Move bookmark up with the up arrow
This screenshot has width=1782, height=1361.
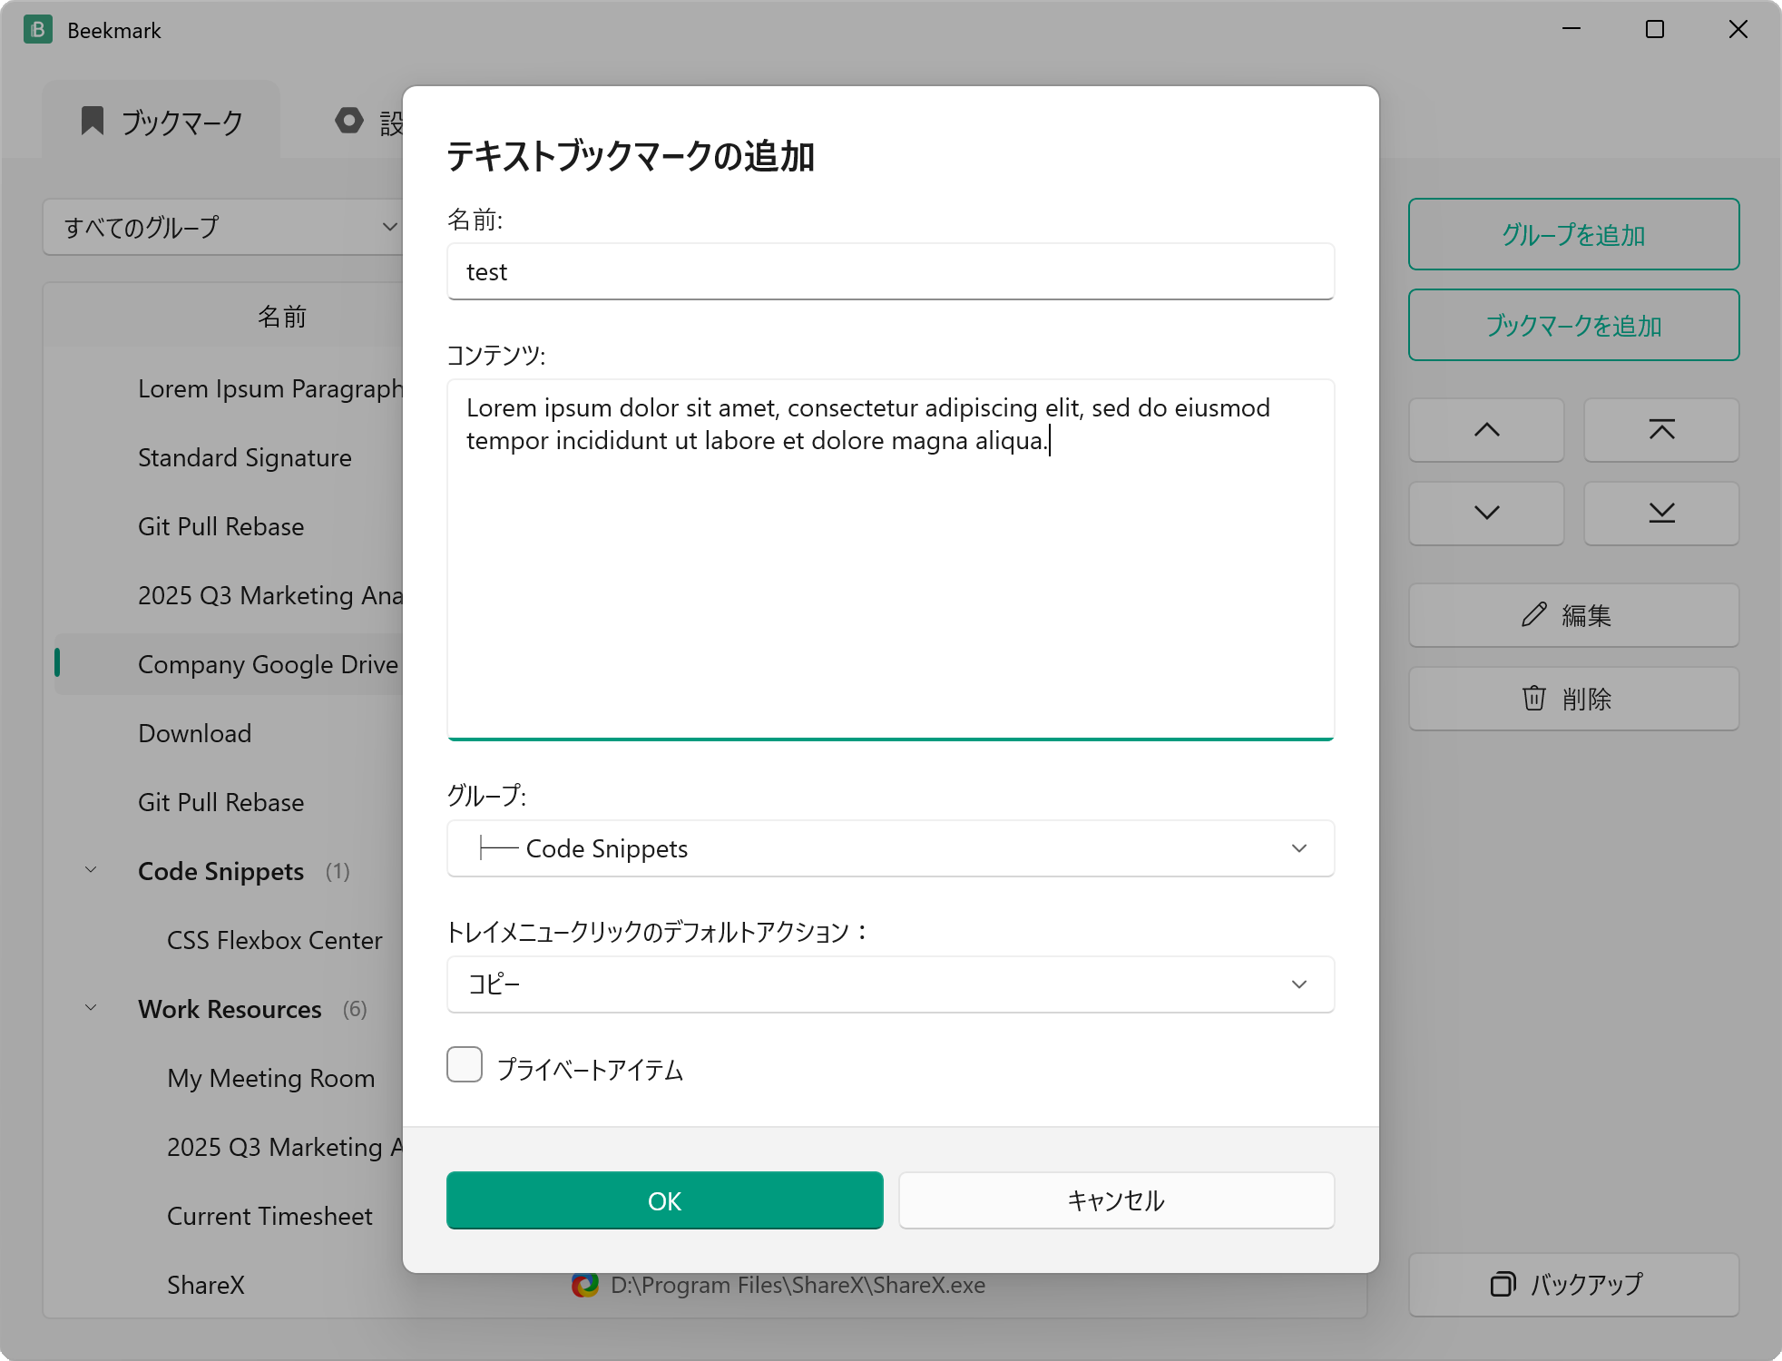click(1486, 430)
